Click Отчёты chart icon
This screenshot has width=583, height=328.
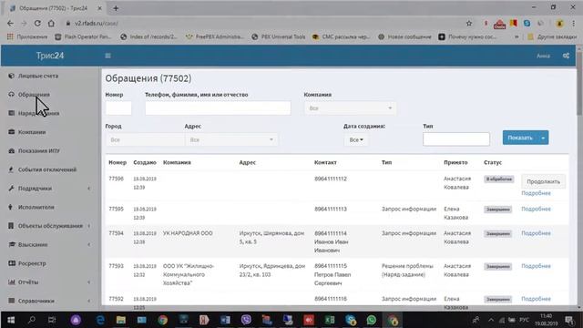[12, 282]
